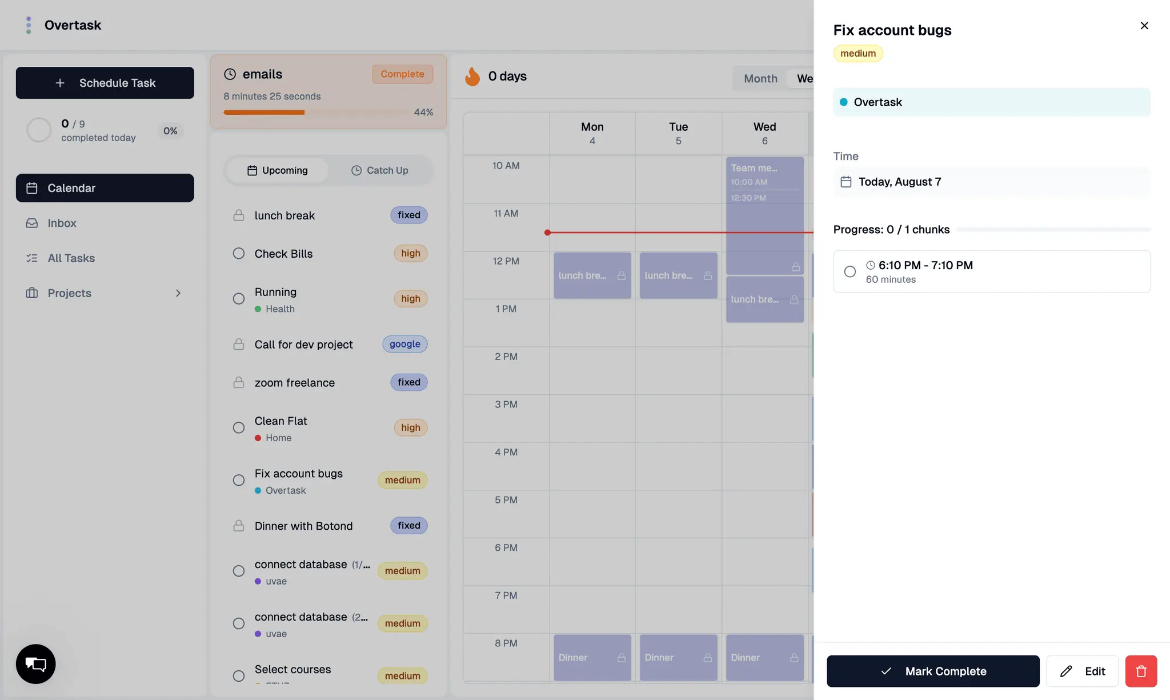The image size is (1170, 700).
Task: Click the lock icon for Dinner with Botond
Action: point(239,526)
